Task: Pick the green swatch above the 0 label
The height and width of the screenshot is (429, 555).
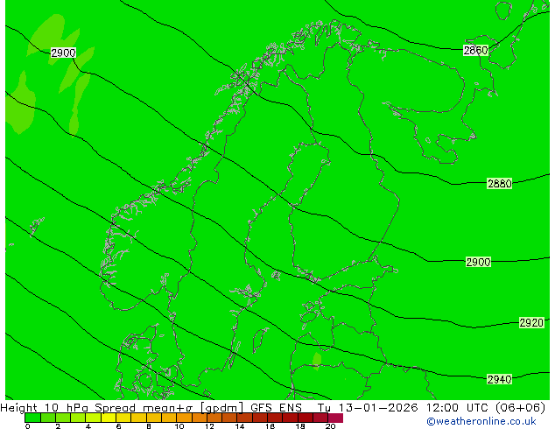Action: pyautogui.click(x=32, y=418)
